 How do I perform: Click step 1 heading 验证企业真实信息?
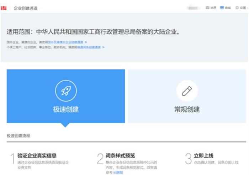(37, 156)
